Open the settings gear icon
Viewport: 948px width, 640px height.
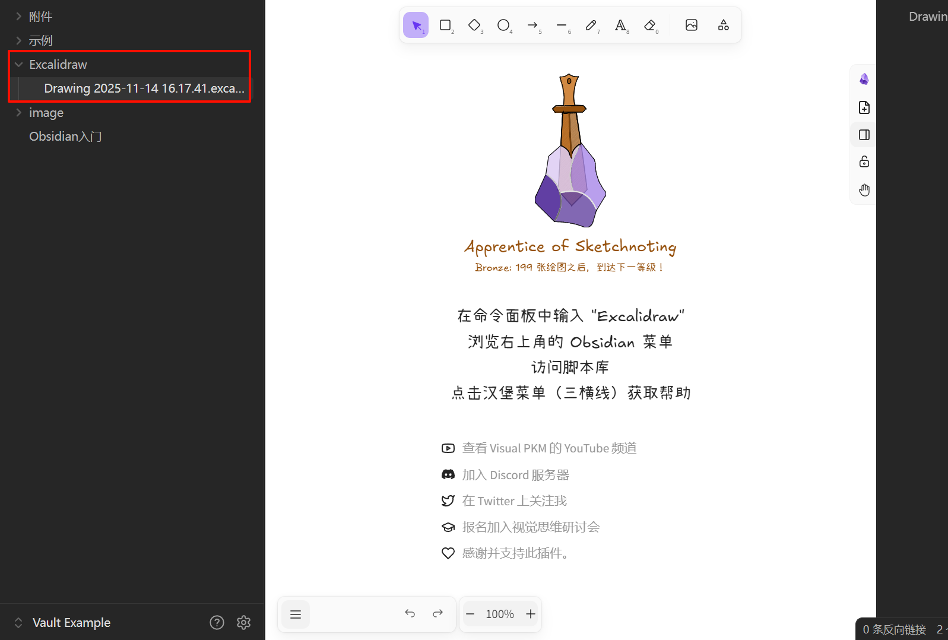243,622
